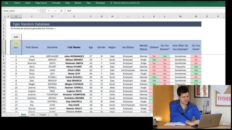Screen dimensions: 232x130
Task: Switch to the Formulas tab
Action: pyautogui.click(x=56, y=3)
